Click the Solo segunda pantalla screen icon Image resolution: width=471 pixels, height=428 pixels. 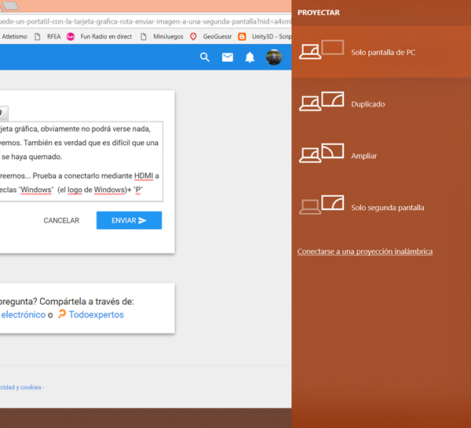[333, 203]
